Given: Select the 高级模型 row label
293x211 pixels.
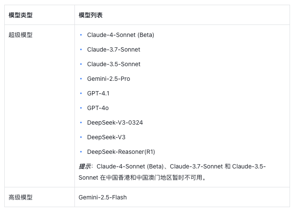Looking at the screenshot, I should click(x=21, y=197).
